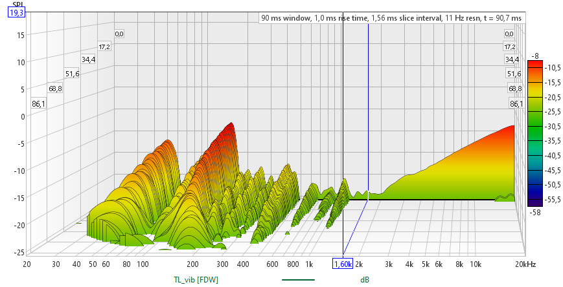The height and width of the screenshot is (287, 563).
Task: Click the green trace line swatch in legend
Action: (298, 280)
